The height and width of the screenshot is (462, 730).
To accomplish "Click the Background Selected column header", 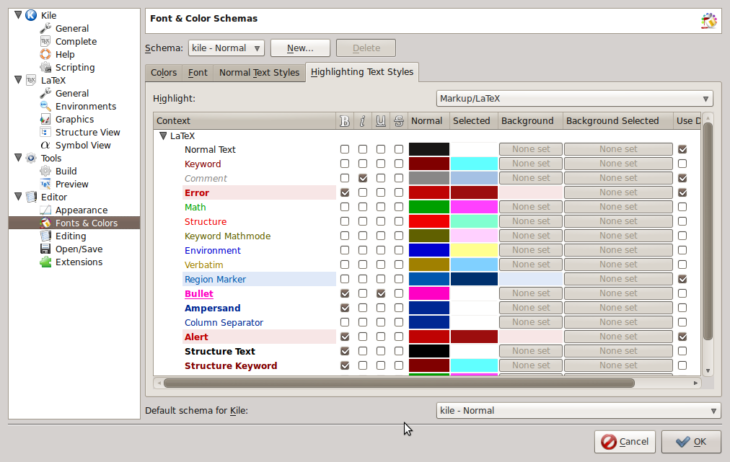I will click(617, 121).
